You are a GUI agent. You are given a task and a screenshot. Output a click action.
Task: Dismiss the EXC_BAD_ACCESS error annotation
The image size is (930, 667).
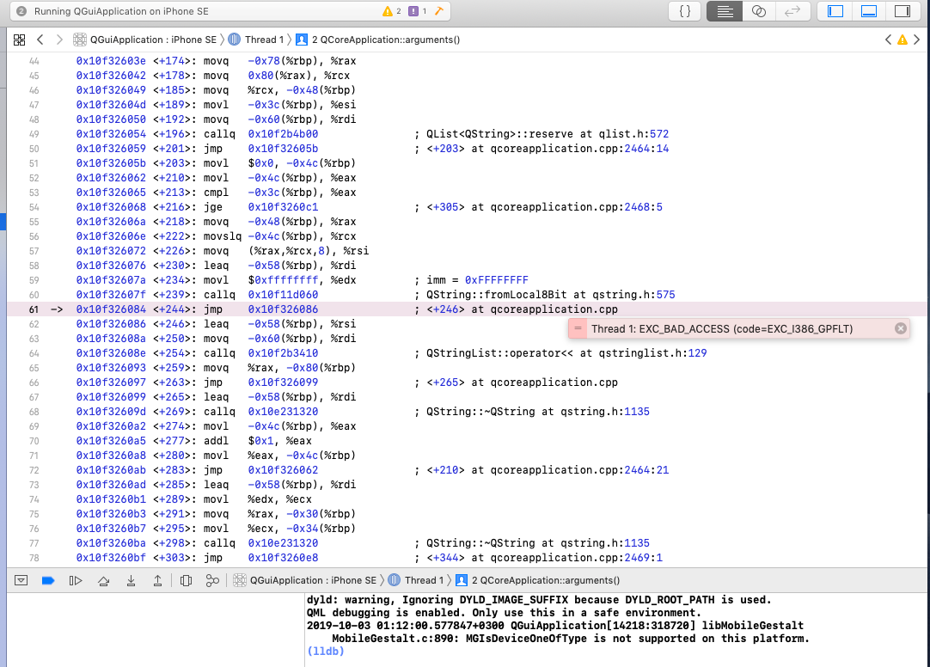900,328
